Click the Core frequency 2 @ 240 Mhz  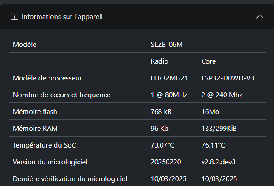click(x=222, y=95)
